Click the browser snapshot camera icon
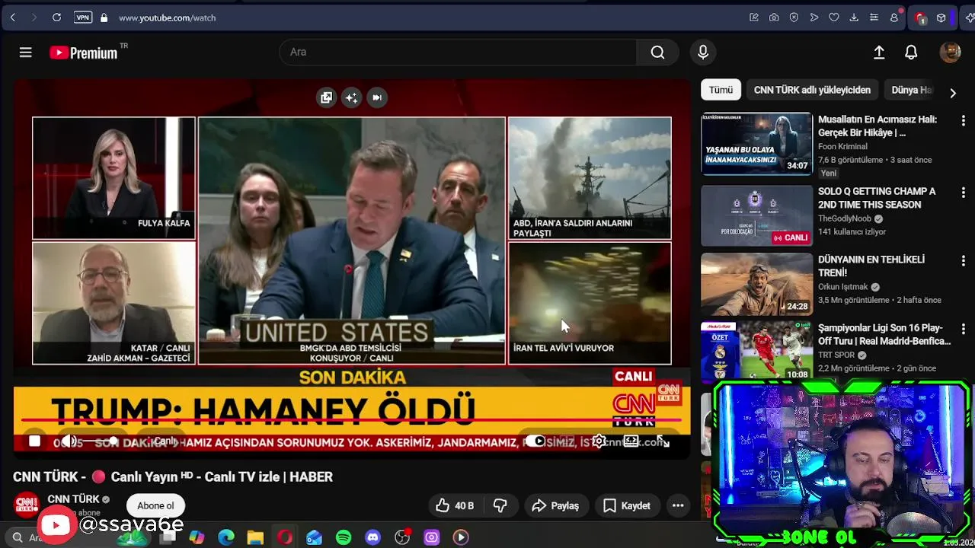Screen dimensions: 975x548 [774, 18]
